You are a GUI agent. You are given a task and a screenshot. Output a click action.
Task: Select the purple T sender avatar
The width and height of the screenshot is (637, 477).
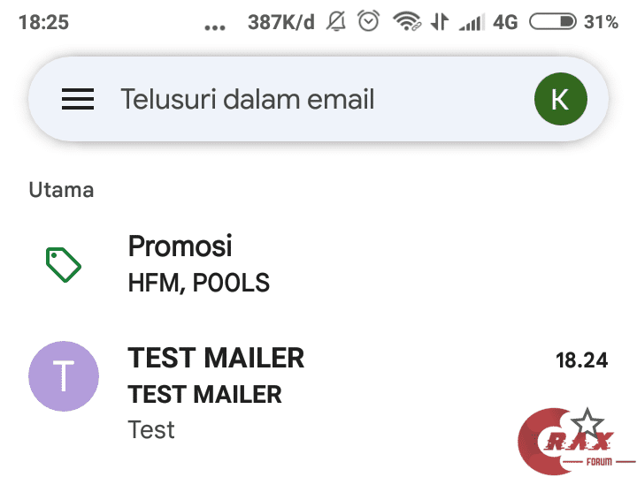click(x=64, y=376)
